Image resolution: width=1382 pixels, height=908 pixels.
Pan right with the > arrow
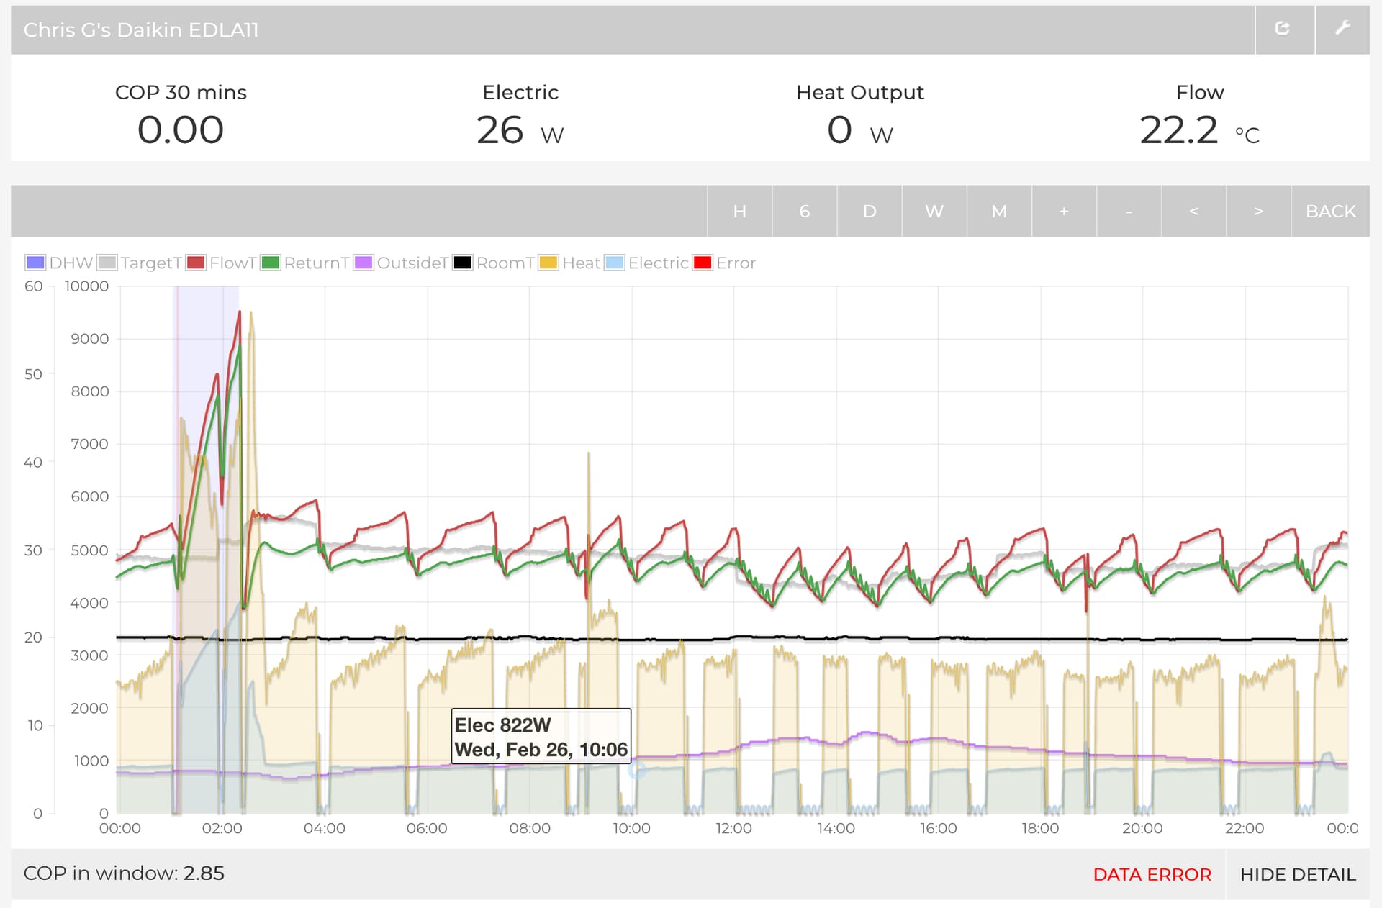click(1258, 211)
